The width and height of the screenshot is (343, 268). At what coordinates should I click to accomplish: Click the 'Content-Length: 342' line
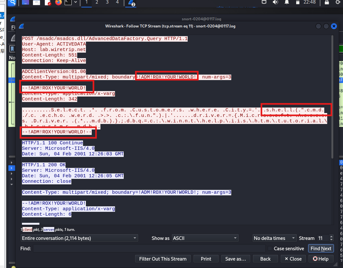point(49,99)
